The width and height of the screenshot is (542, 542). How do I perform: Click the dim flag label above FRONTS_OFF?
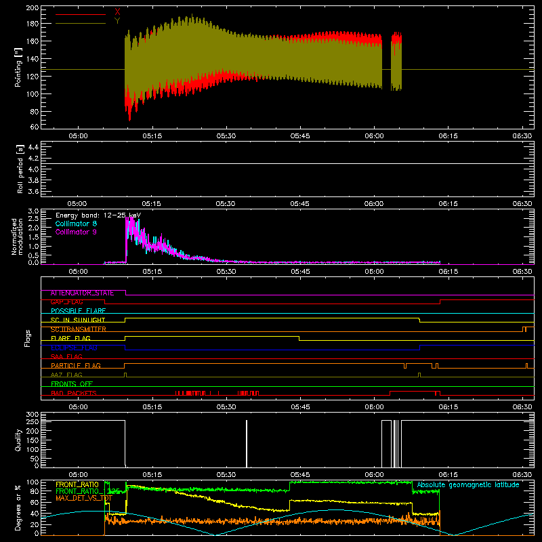tap(66, 375)
